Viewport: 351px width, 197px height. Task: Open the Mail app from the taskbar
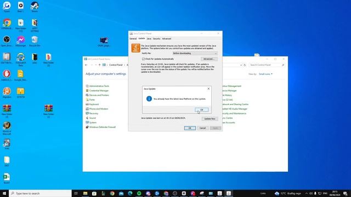[121, 193]
